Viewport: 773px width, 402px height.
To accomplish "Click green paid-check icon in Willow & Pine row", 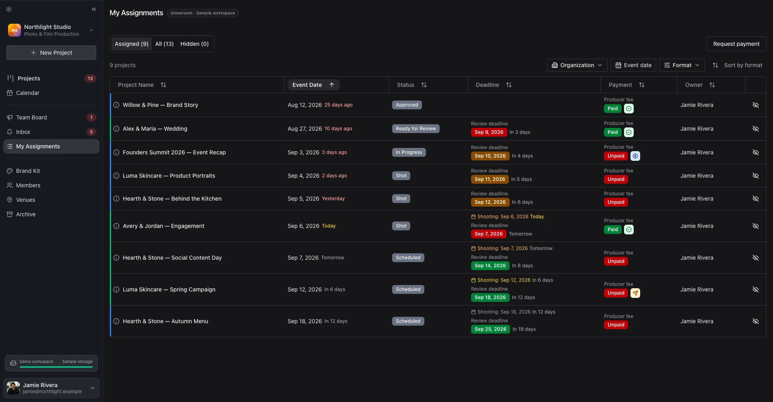I will point(629,109).
